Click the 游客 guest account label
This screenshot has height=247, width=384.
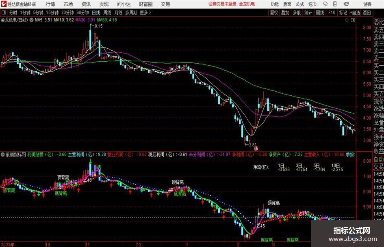tap(367, 4)
